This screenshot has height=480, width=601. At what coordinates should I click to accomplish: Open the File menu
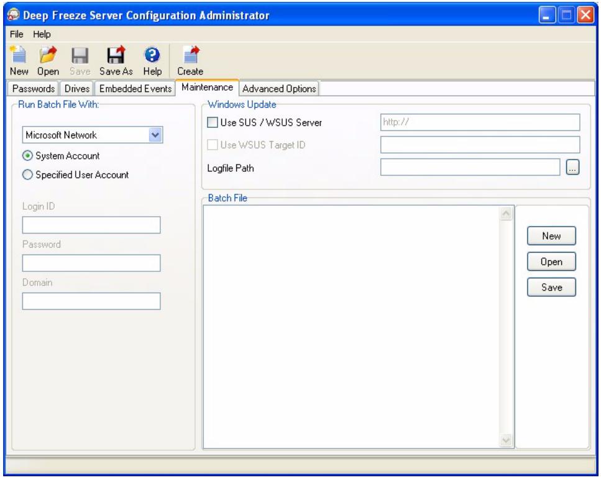pyautogui.click(x=17, y=34)
